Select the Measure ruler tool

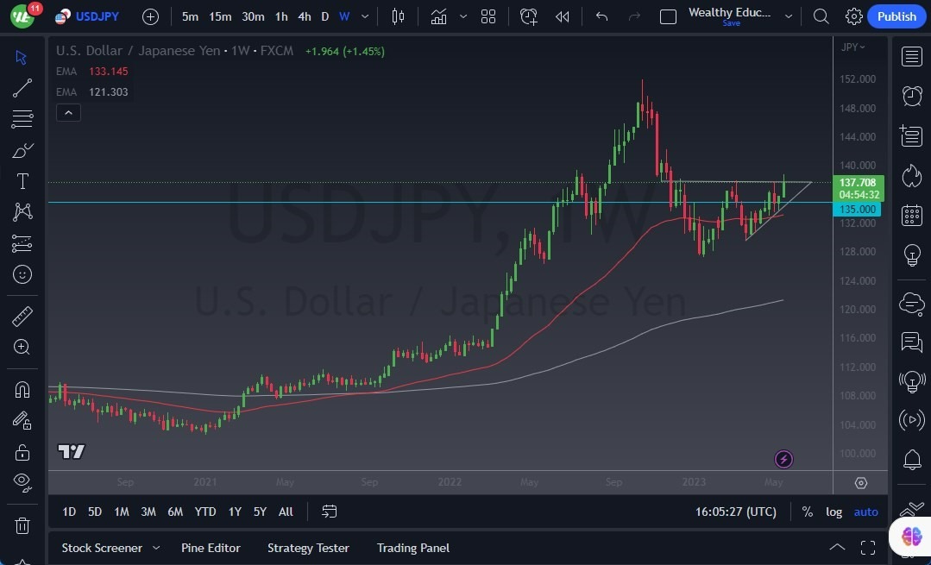22,316
